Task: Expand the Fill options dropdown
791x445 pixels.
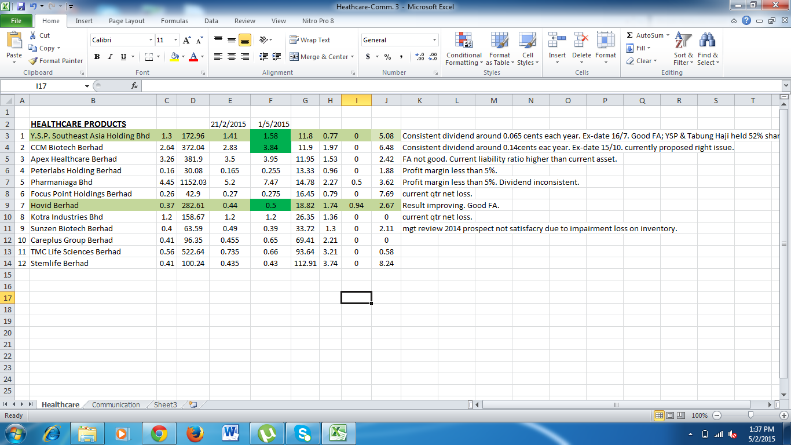Action: tap(649, 48)
